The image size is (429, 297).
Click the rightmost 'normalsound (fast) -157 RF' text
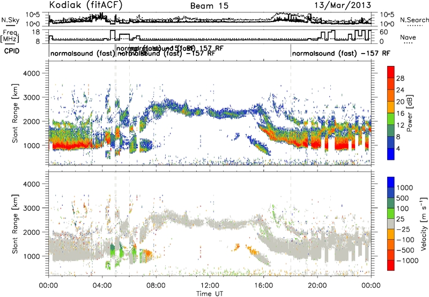341,53
